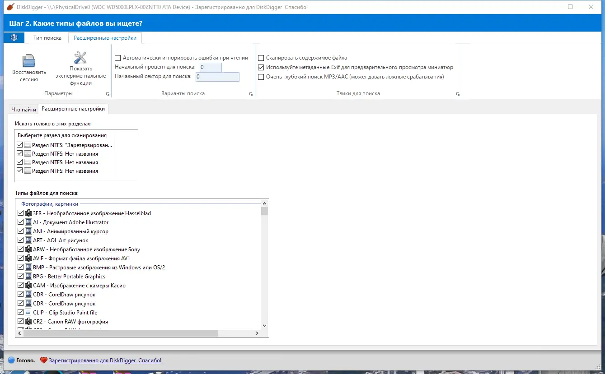Uncheck the AVIF image format checkbox
Screen dimensions: 605x374
tap(20, 258)
